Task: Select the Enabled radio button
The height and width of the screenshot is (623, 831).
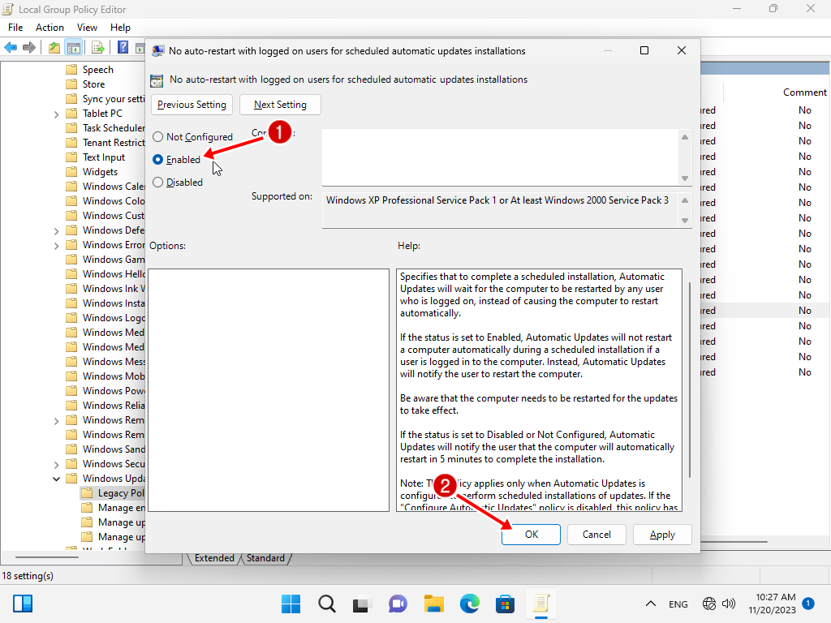Action: (x=158, y=160)
